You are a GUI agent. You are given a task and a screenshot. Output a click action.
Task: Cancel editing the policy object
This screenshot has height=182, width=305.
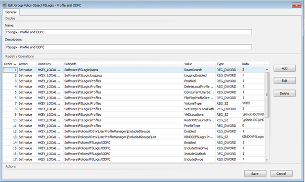[x=281, y=173]
